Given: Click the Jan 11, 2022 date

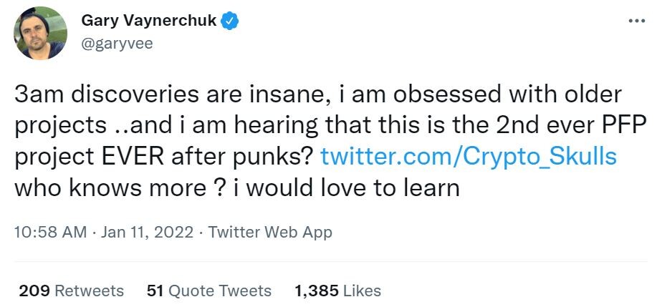Looking at the screenshot, I should 147,232.
